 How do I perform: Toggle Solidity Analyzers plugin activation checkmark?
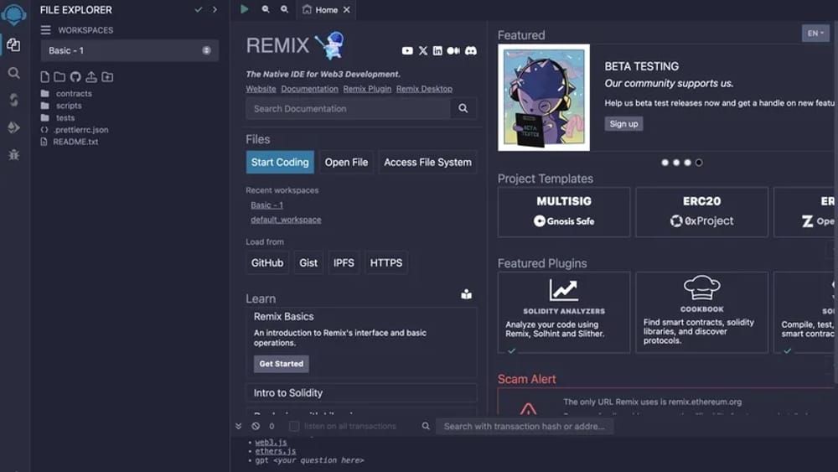(511, 350)
